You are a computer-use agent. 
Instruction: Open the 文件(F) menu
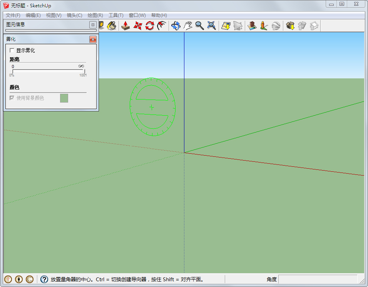[x=13, y=15]
